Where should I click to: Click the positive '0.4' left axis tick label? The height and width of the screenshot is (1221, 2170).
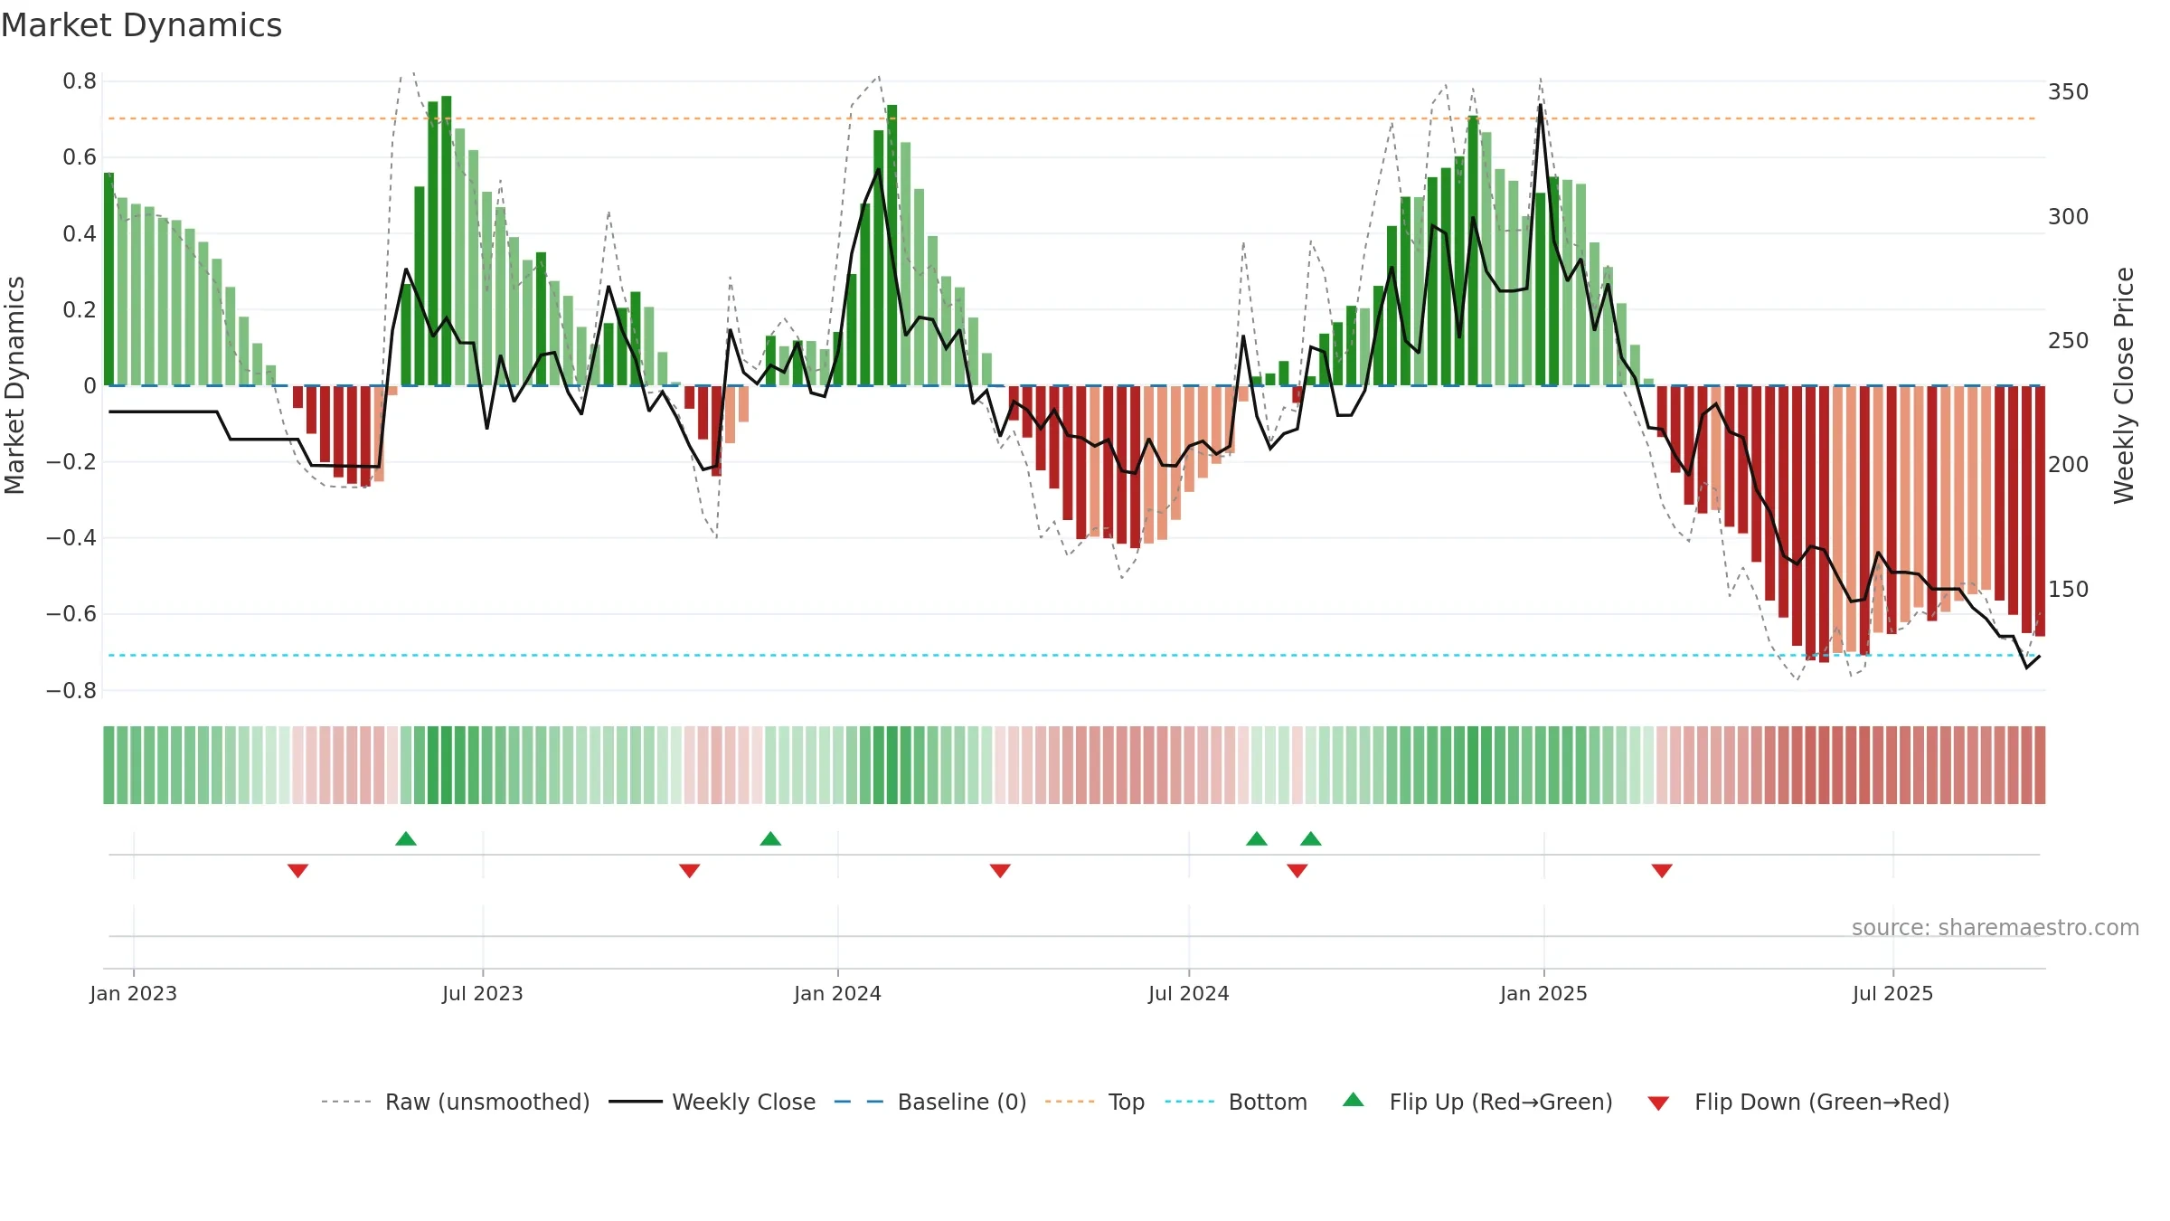(x=80, y=234)
